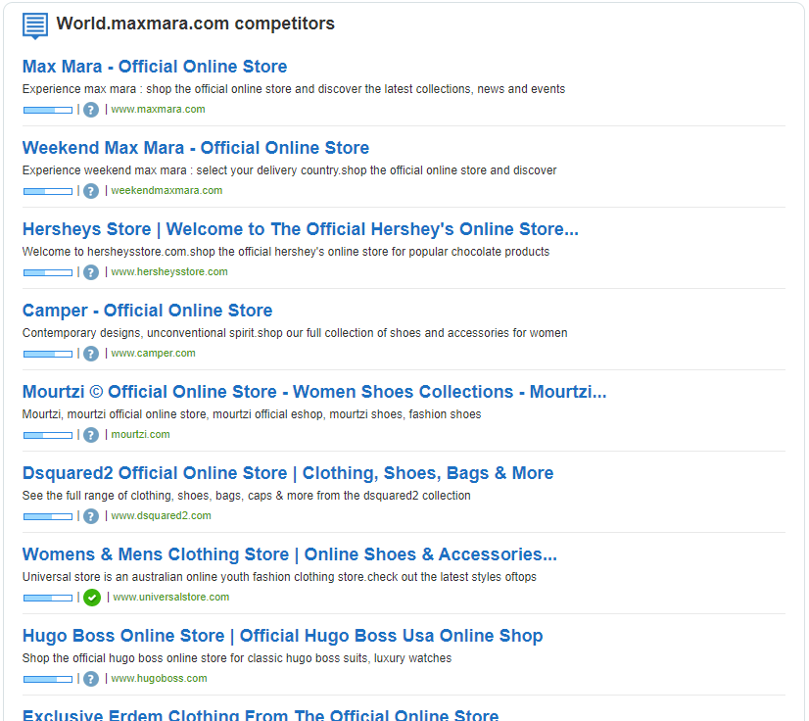This screenshot has height=721, width=809.
Task: Visit the www.hersheysstore.com green URL
Action: point(169,272)
